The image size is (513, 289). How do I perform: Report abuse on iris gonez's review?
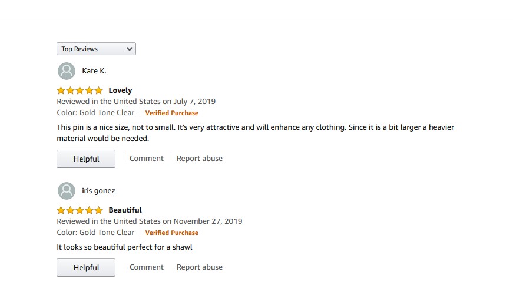point(200,267)
